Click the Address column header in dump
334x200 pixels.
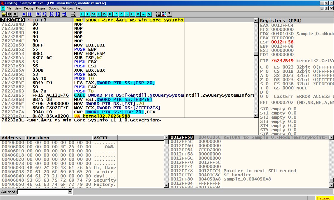tap(13, 138)
